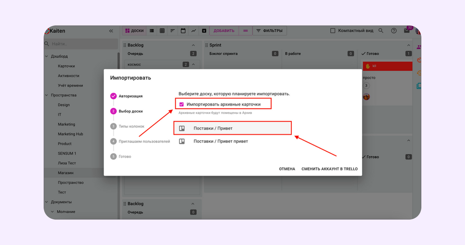
Task: Open Карточки in sidebar
Action: pyautogui.click(x=66, y=66)
